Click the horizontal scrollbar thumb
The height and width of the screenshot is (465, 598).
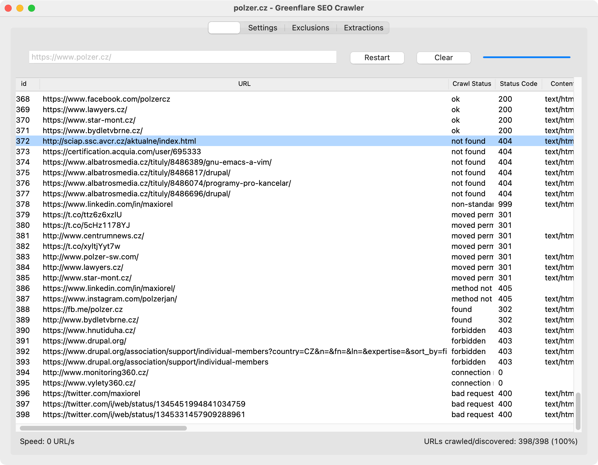[103, 428]
